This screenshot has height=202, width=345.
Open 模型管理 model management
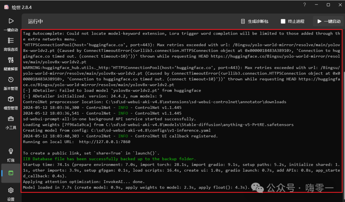11,103
